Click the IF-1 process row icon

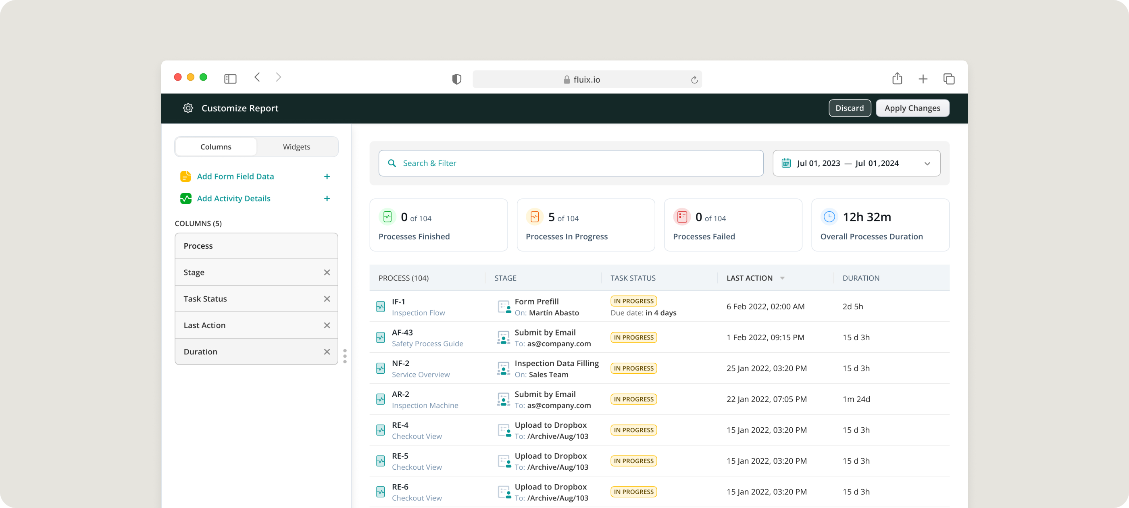pos(380,306)
